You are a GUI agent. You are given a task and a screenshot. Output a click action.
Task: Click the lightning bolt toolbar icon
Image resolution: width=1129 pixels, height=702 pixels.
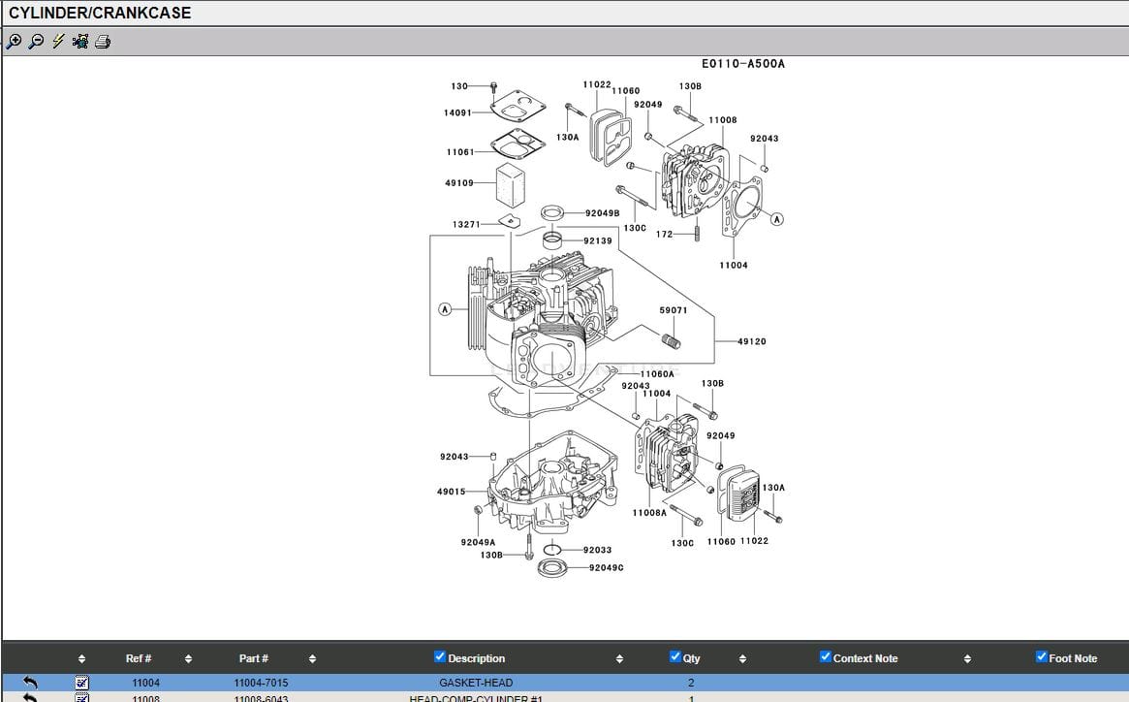[x=58, y=42]
